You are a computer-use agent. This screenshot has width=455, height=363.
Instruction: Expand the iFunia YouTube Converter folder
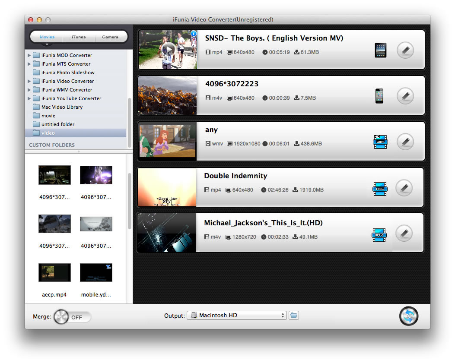click(x=29, y=98)
